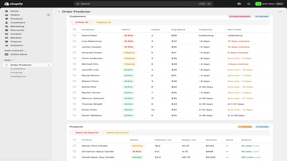
Task: Click the Shopify logo
Action: click(x=14, y=4)
